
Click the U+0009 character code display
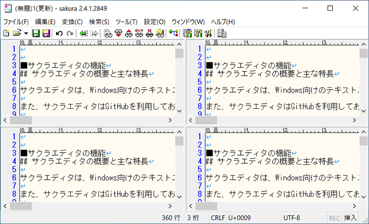pos(240,218)
